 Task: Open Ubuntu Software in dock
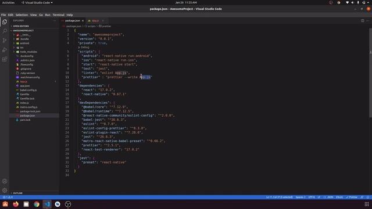point(5,204)
